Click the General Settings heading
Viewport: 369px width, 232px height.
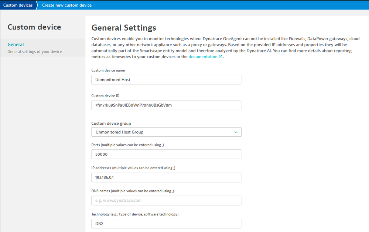pos(124,28)
